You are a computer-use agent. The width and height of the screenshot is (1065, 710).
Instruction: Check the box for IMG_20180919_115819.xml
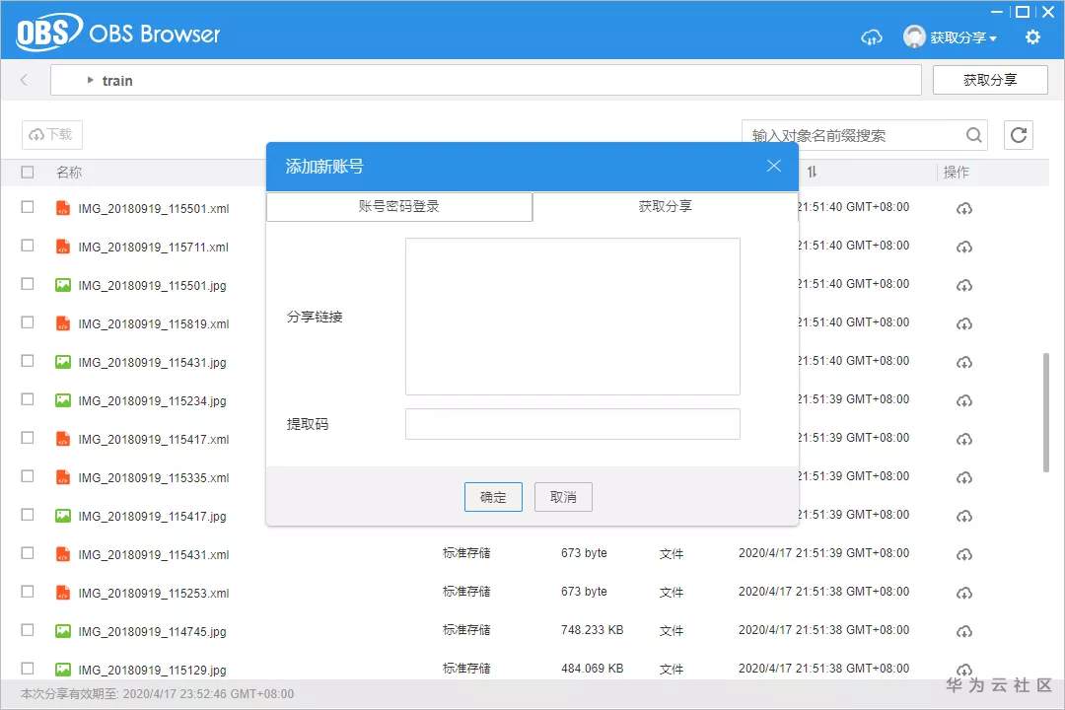(28, 322)
